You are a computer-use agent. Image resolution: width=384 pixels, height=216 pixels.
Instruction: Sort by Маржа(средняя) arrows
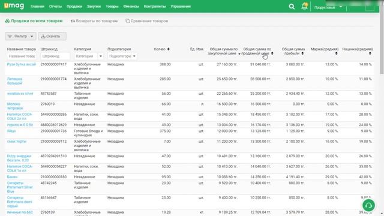[x=336, y=53]
